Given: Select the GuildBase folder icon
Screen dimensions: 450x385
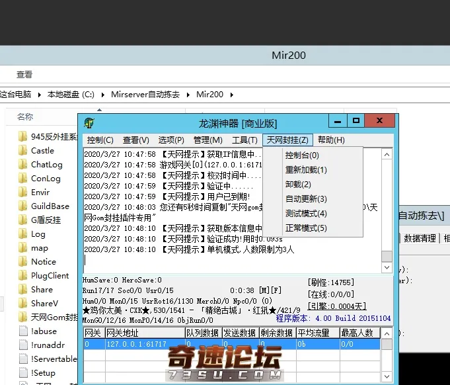Looking at the screenshot, I should click(22, 206).
